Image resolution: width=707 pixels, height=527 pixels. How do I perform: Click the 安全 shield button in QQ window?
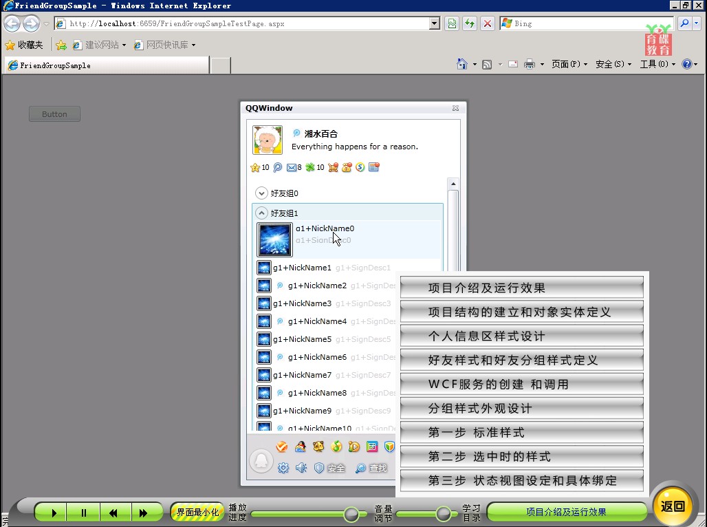tap(330, 469)
